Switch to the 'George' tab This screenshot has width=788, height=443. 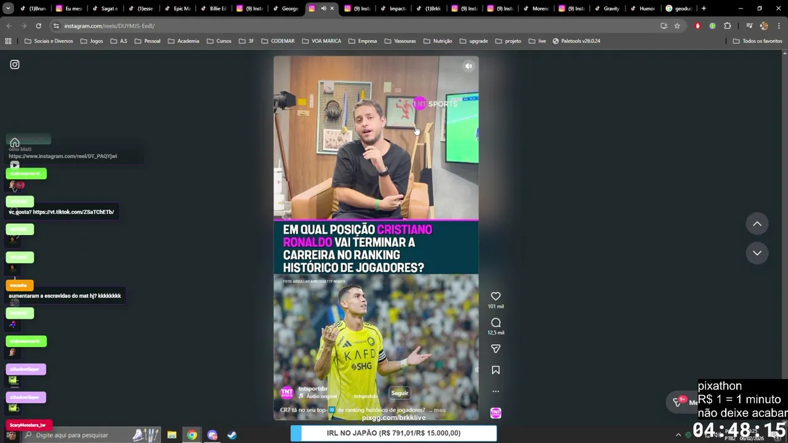click(x=286, y=9)
